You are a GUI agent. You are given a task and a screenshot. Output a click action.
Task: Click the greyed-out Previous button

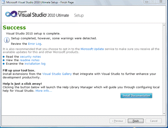pyautogui.click(x=117, y=121)
